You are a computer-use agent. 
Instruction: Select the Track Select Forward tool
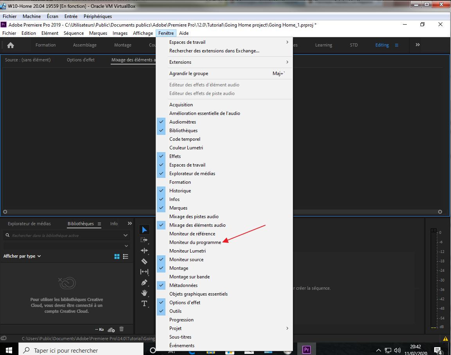point(144,240)
